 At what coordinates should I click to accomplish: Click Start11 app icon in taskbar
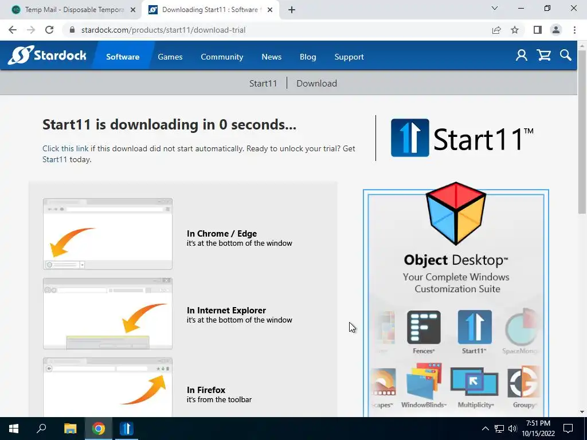tap(127, 429)
